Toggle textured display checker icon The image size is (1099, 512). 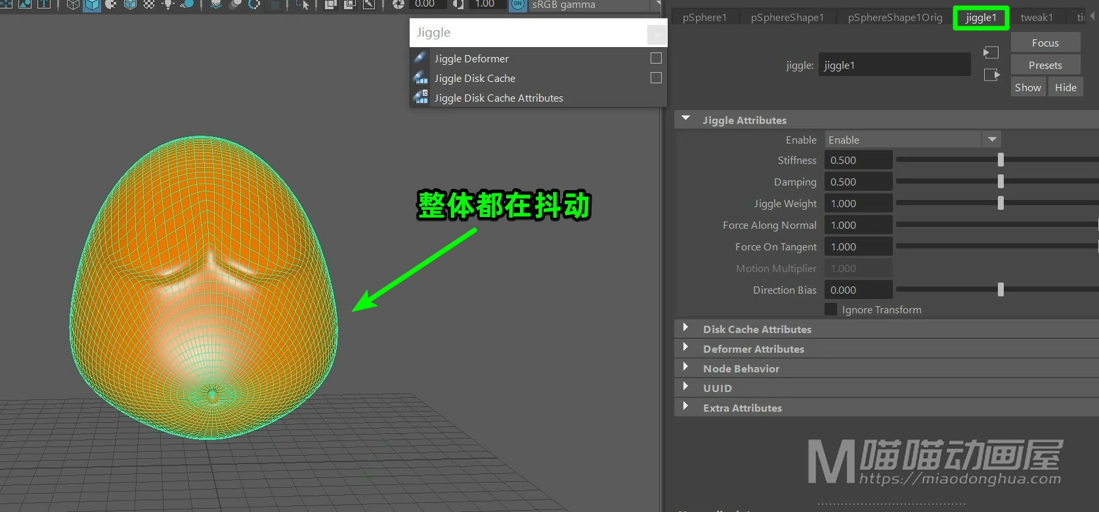(149, 5)
